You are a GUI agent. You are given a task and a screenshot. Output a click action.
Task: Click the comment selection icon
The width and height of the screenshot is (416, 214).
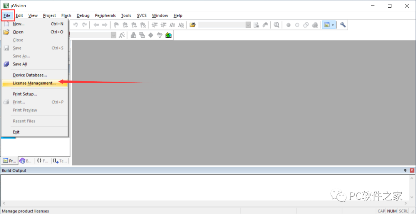pos(173,25)
